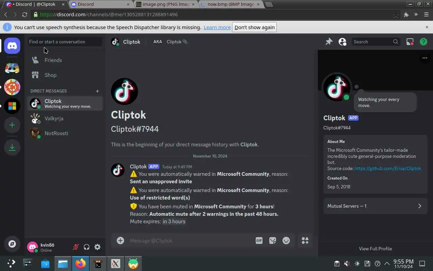Screen dimensions: 433x271
Task: Go back in browser toolbar
Action: click(6, 15)
